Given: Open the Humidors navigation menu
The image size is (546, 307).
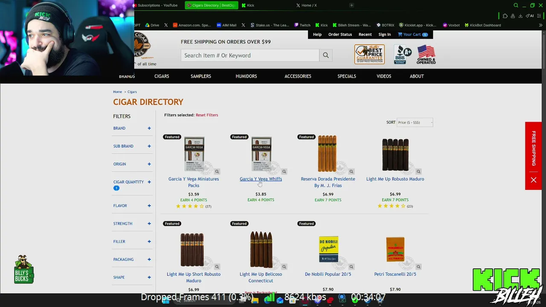Looking at the screenshot, I should point(246,76).
